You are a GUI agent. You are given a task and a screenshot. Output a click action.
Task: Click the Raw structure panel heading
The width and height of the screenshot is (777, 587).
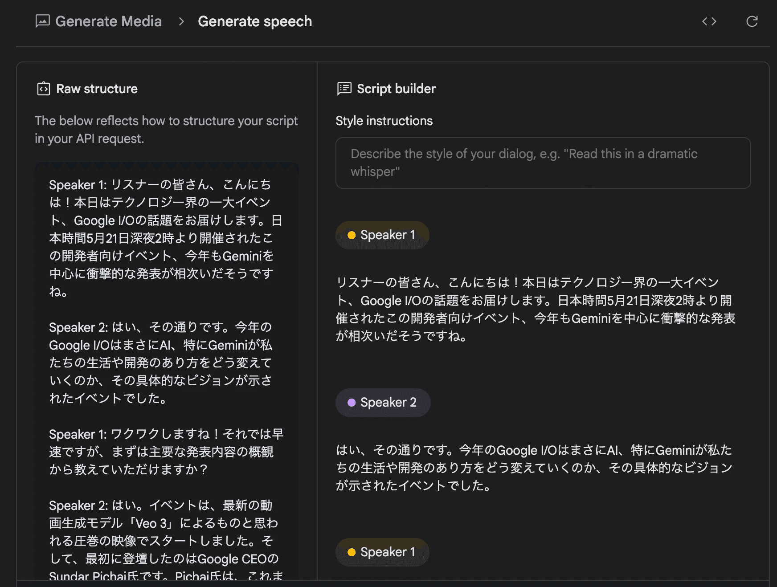[97, 89]
